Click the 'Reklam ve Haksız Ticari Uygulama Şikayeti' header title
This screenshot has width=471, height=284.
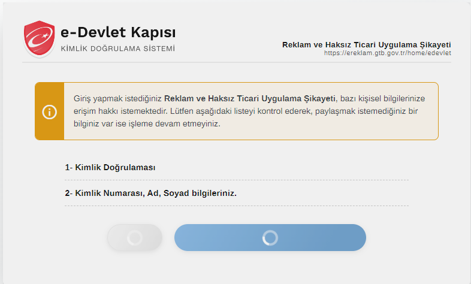(367, 45)
